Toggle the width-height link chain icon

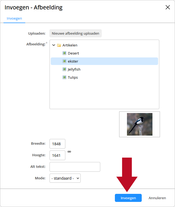click(69, 151)
